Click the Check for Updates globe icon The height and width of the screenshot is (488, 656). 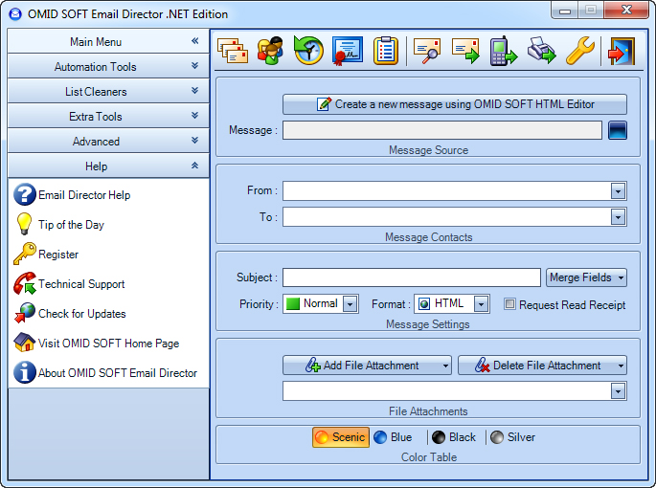click(25, 313)
